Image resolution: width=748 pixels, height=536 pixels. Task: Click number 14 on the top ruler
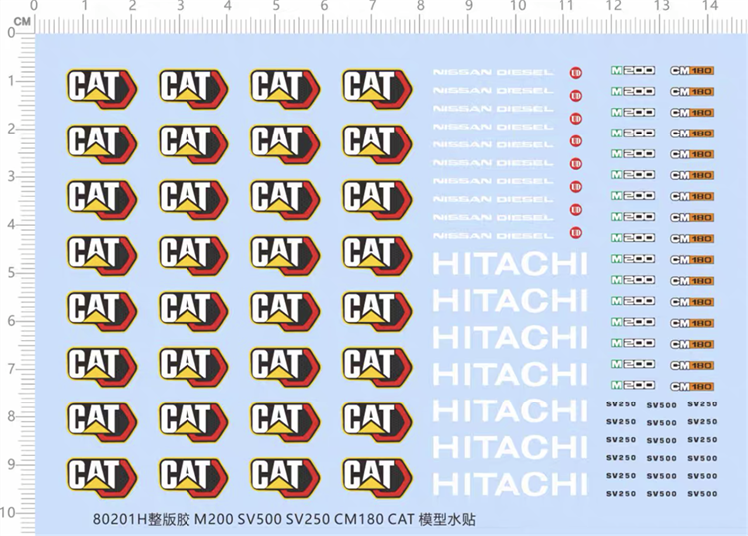coord(709,7)
